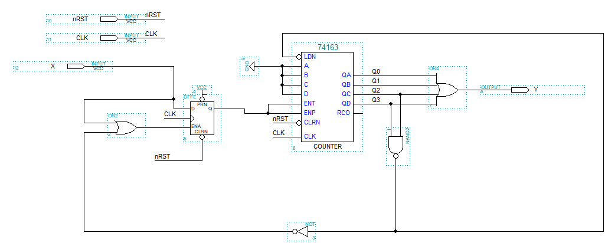The width and height of the screenshot is (608, 243).
Task: Click the OR4 gate symbol
Action: coord(447,90)
